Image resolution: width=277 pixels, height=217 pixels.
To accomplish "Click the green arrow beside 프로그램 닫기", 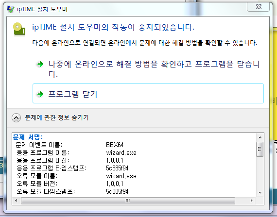I will (x=40, y=94).
